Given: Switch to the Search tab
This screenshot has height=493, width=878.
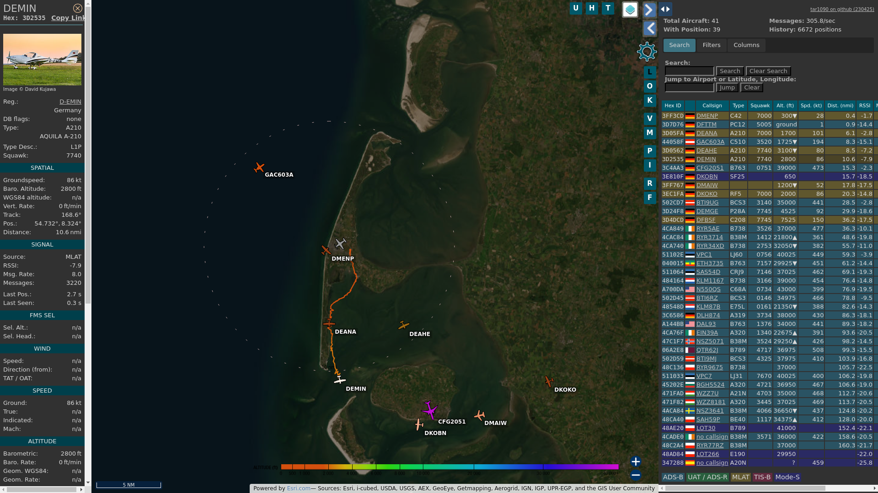Looking at the screenshot, I should coord(679,45).
